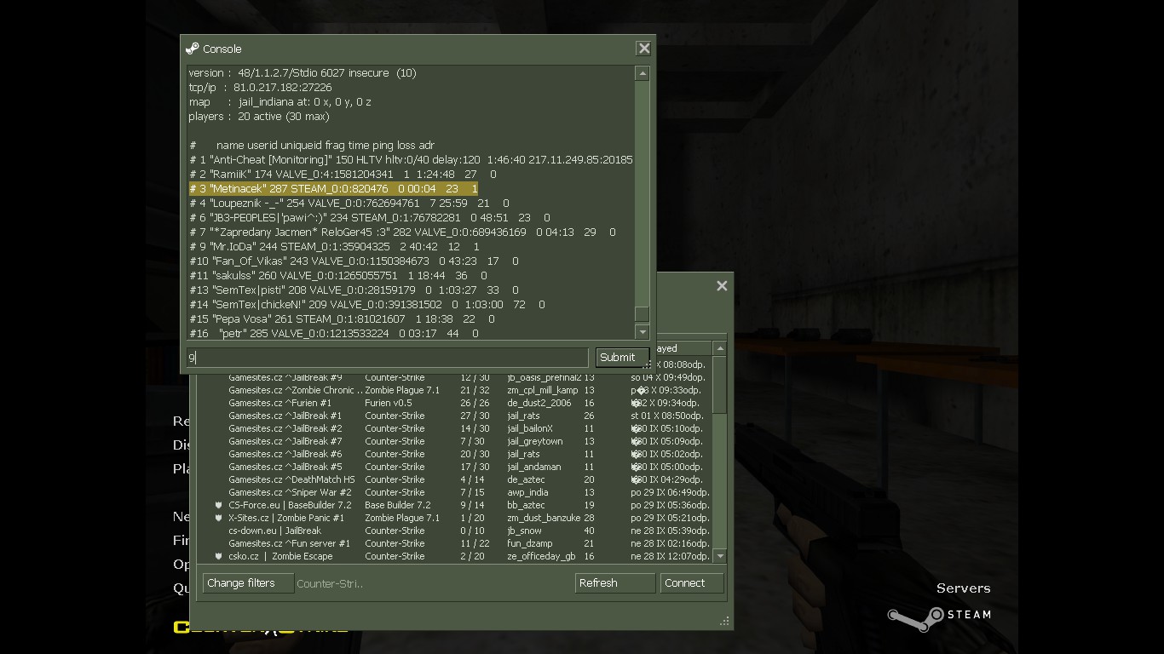1164x654 pixels.
Task: Click the console command input field
Action: coord(388,358)
